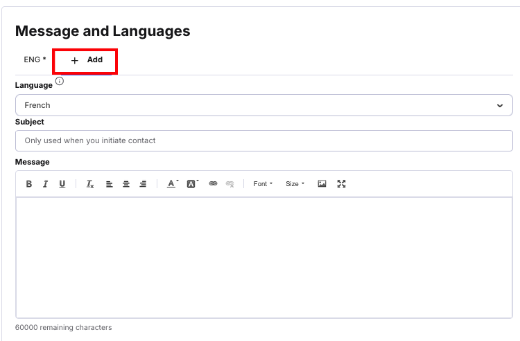This screenshot has width=520, height=341.
Task: Click the unlink icon
Action: pos(229,184)
